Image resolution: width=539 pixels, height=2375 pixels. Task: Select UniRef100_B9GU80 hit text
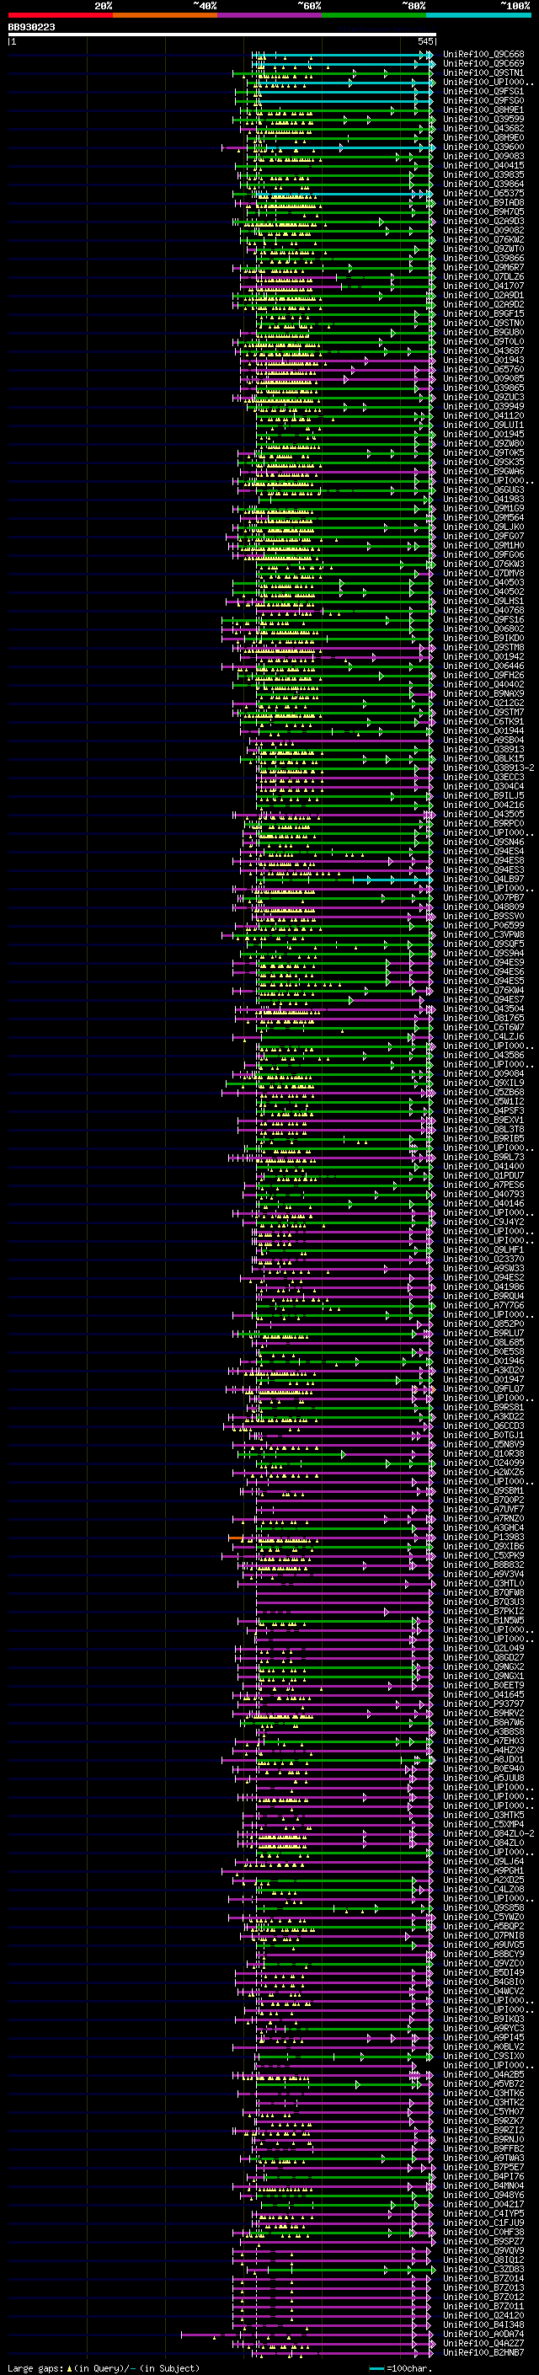point(483,332)
